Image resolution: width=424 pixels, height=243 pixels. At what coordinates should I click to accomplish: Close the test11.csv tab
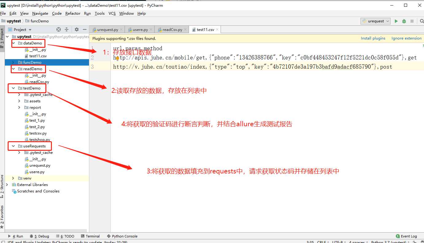[217, 29]
